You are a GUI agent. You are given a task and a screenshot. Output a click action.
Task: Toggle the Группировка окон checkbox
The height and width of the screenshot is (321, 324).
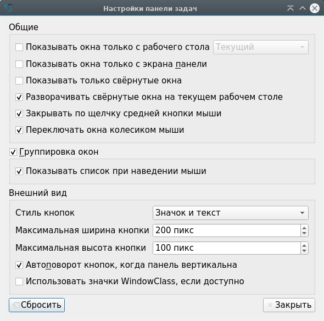[13, 152]
